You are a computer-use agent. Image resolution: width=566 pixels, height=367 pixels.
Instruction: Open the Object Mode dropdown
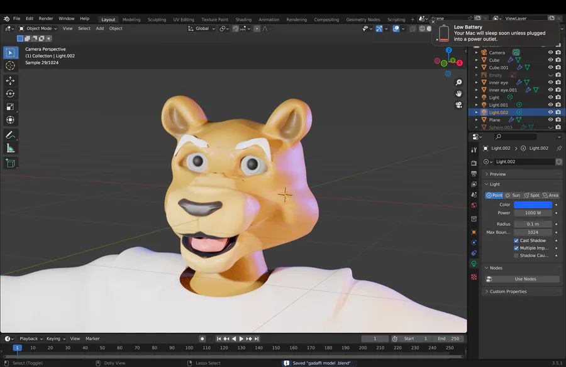click(x=38, y=28)
